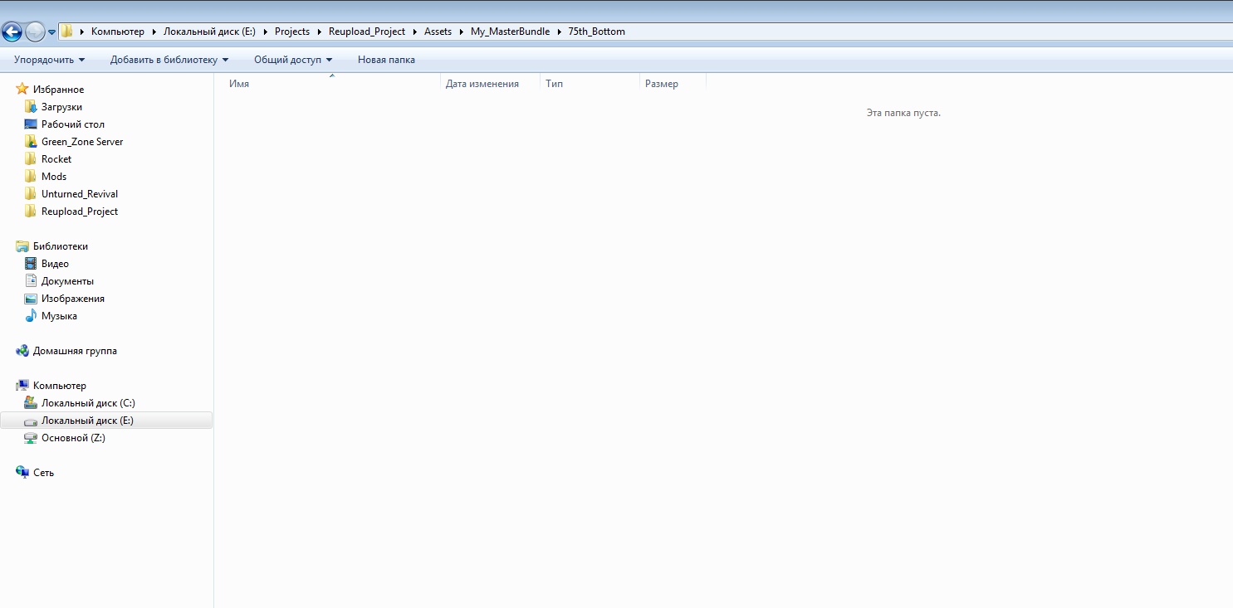
Task: Select Сеть in navigation pane
Action: click(x=43, y=473)
